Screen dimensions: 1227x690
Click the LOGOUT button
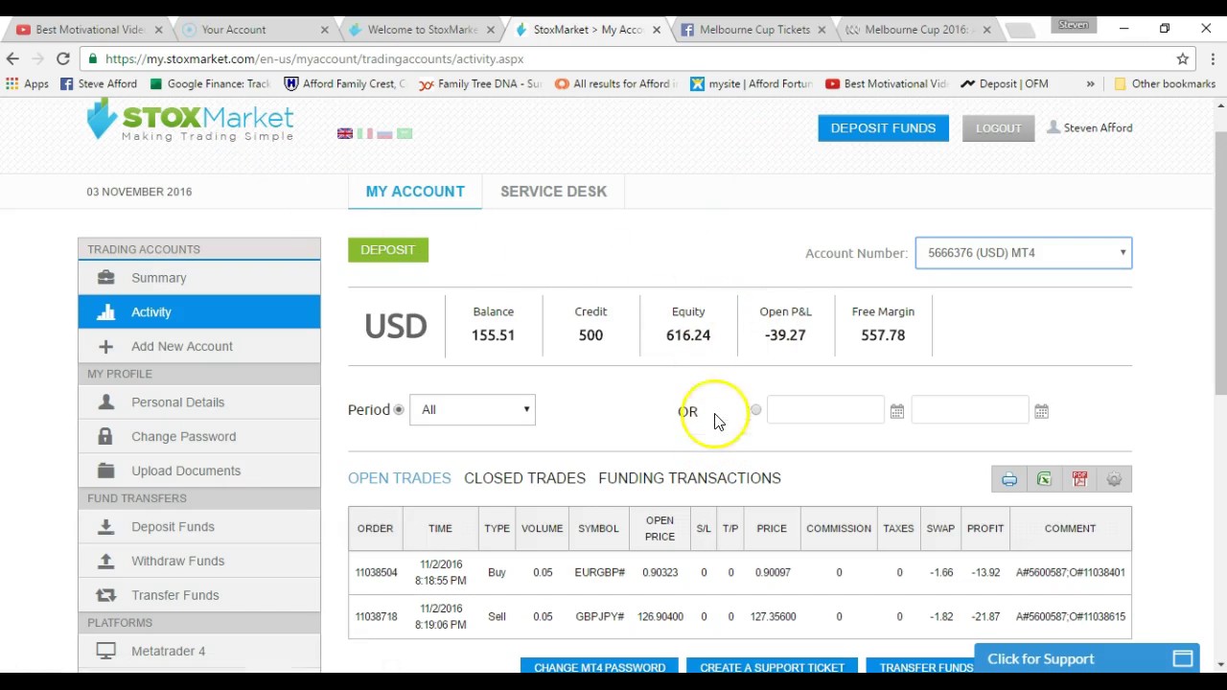coord(998,128)
